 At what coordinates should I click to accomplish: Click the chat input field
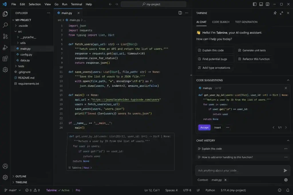(239, 170)
